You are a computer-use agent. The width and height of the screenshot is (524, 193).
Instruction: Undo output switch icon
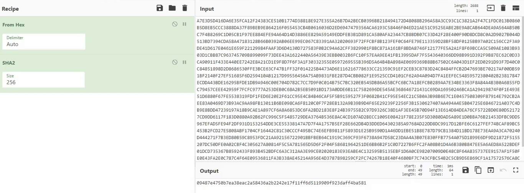tap(503, 170)
